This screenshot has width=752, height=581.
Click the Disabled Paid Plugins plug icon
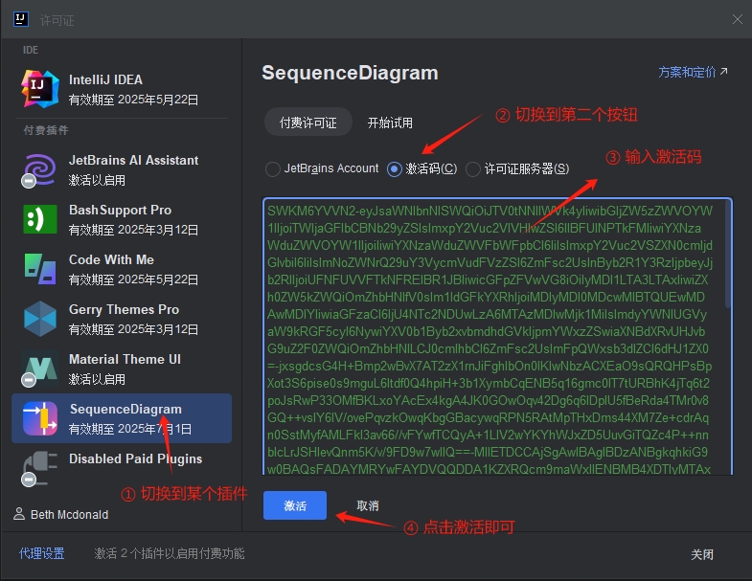(40, 468)
